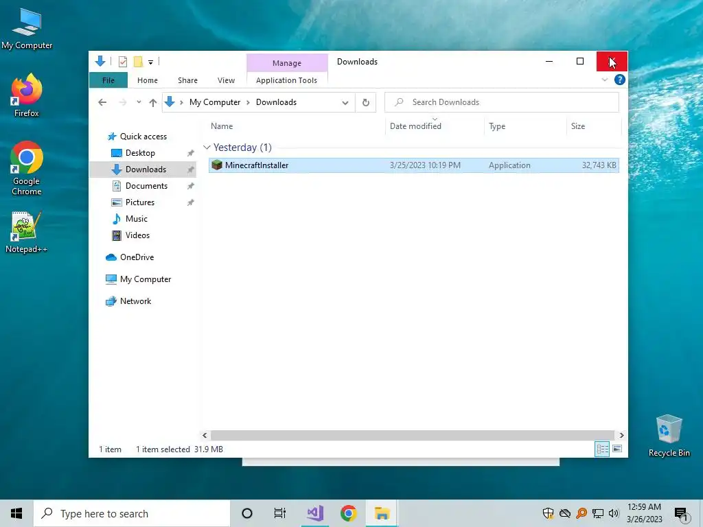Viewport: 703px width, 527px height.
Task: Select the Firefox desktop shortcut
Action: tap(27, 96)
